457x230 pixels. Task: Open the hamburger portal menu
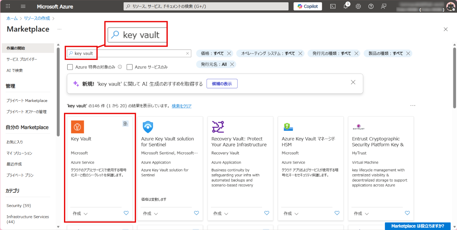[23, 6]
